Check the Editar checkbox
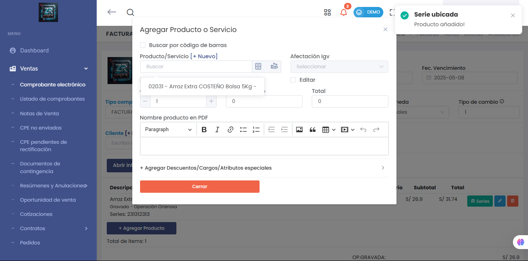 coord(293,80)
